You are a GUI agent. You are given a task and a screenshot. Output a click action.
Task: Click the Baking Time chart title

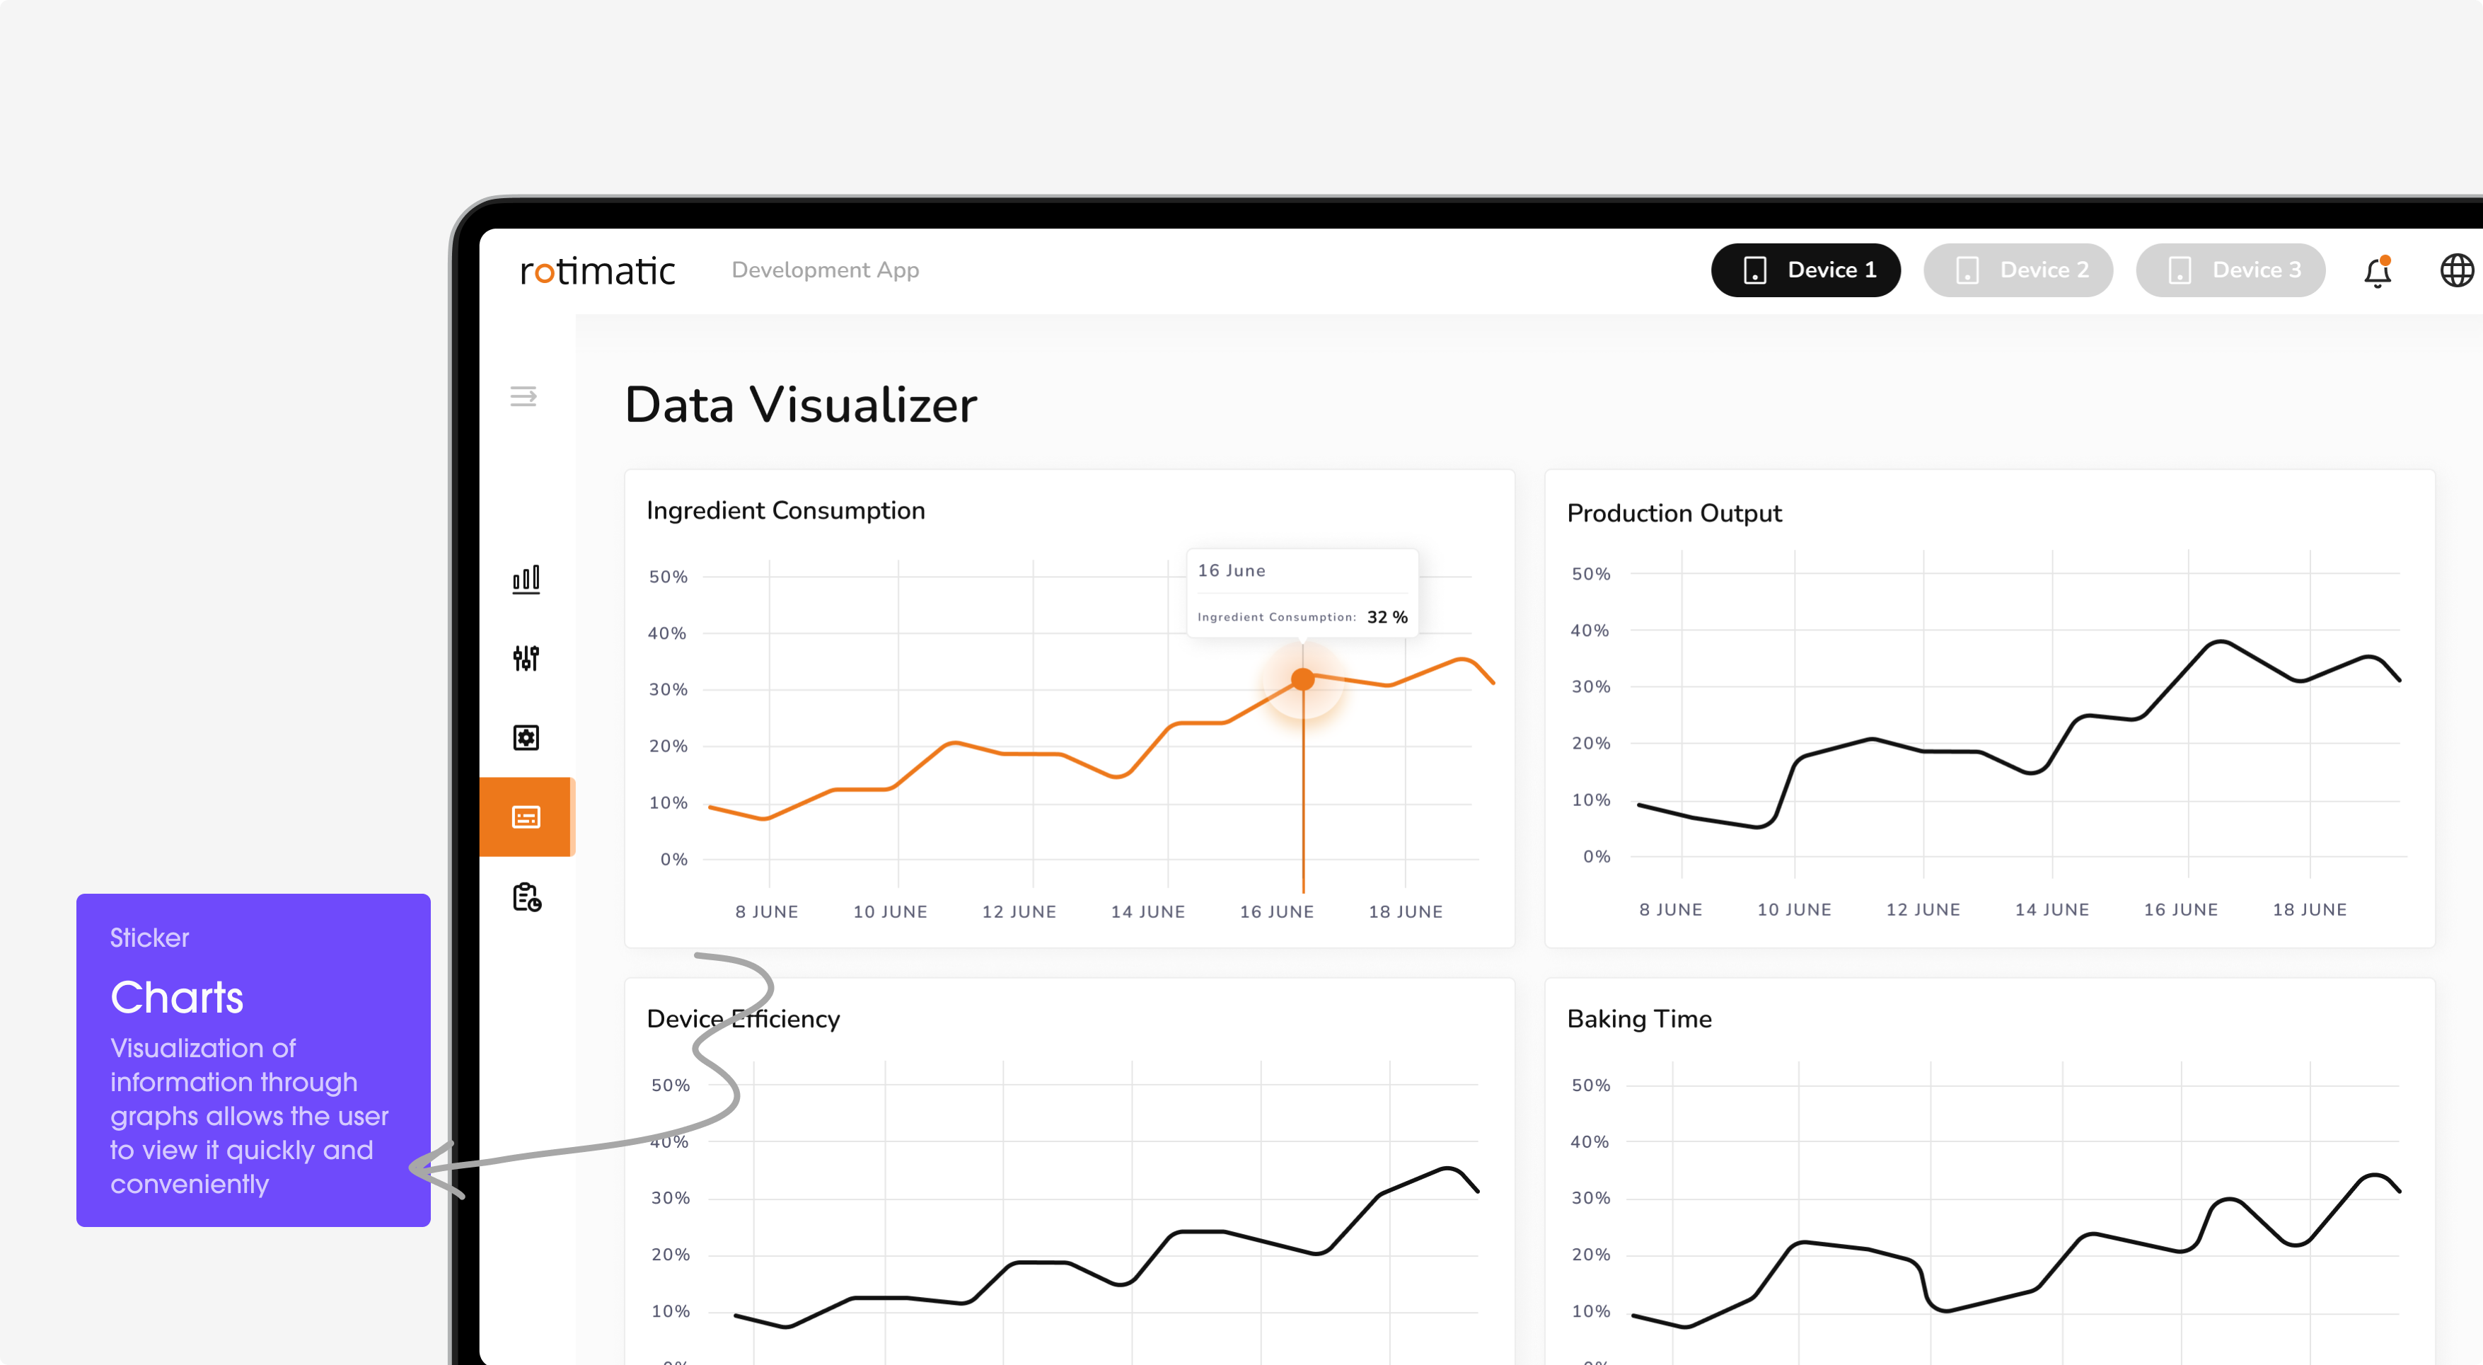[x=1640, y=1019]
